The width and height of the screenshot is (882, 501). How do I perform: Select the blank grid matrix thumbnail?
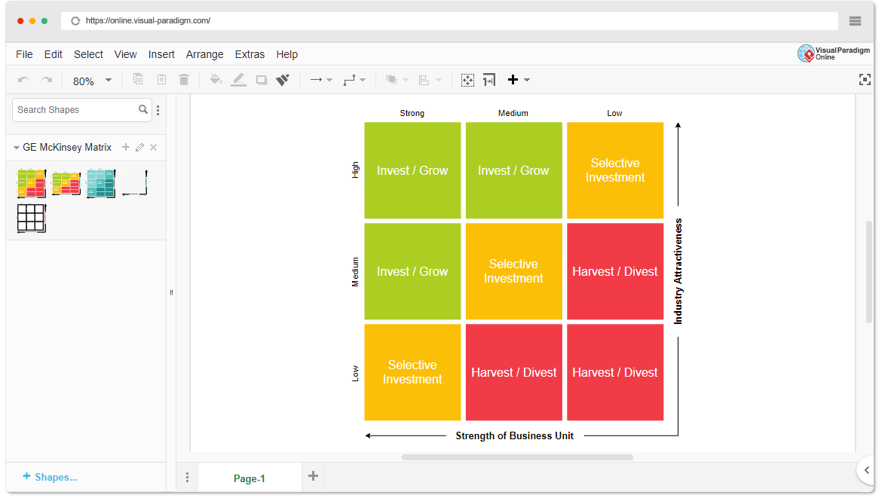32,218
